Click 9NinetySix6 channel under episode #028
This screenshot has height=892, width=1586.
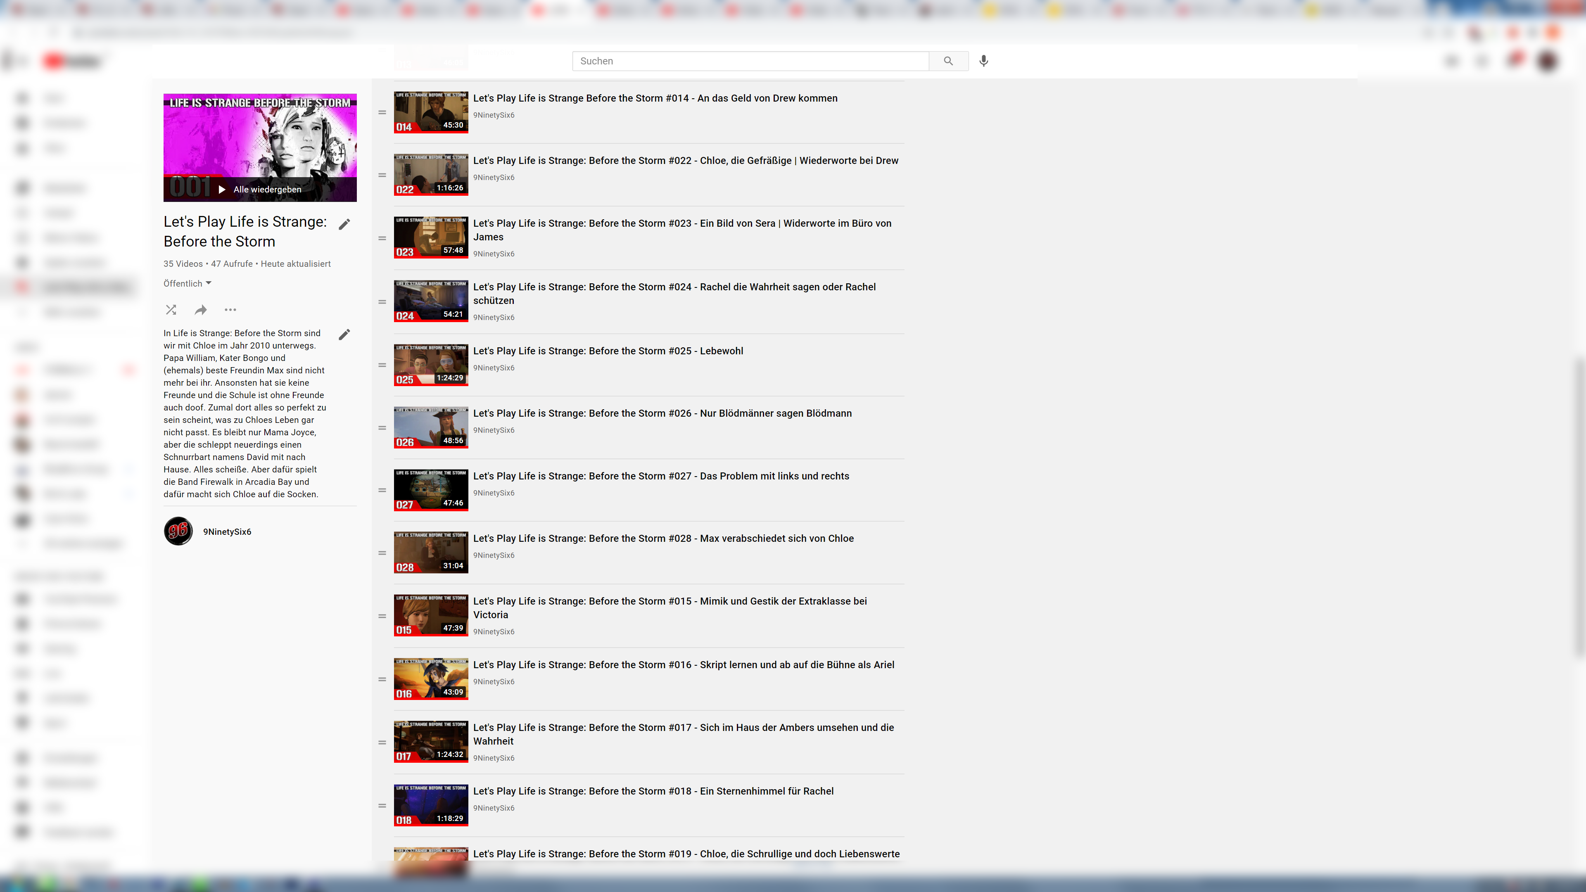click(x=494, y=556)
